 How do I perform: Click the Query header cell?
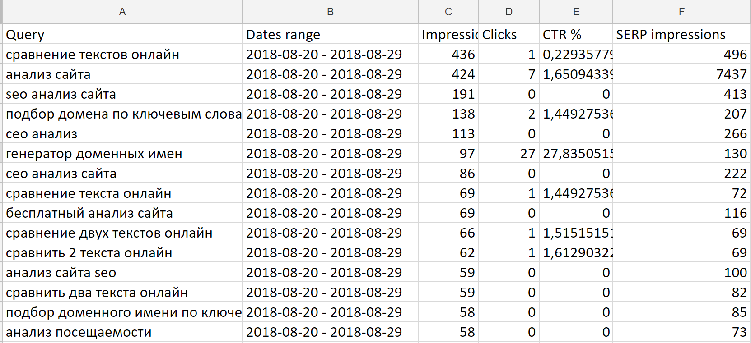point(122,35)
